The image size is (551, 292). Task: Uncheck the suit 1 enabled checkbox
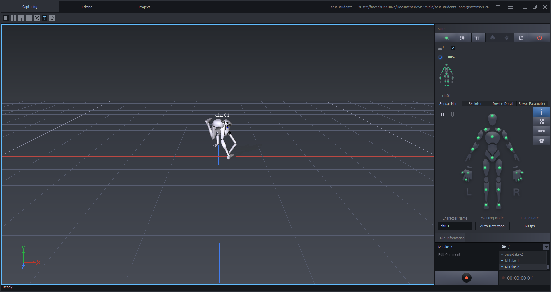[x=453, y=48]
